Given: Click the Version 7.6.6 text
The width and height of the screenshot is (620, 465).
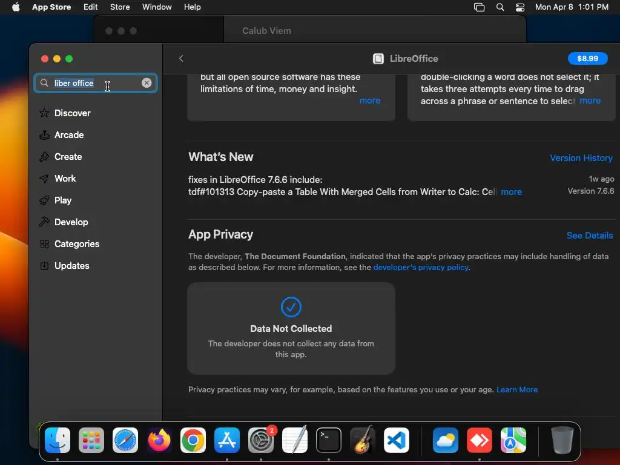Looking at the screenshot, I should [x=591, y=191].
